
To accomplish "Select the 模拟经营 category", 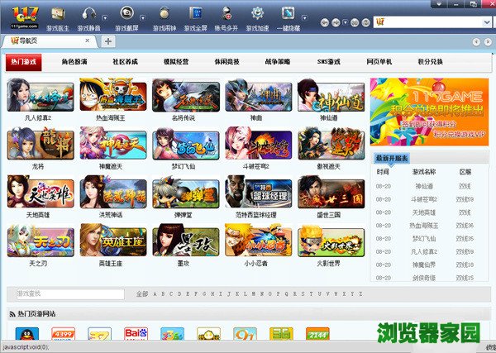I will (176, 62).
